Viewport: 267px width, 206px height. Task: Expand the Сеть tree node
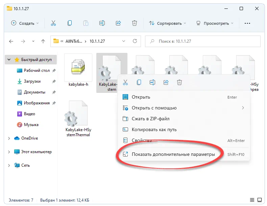click(9, 165)
